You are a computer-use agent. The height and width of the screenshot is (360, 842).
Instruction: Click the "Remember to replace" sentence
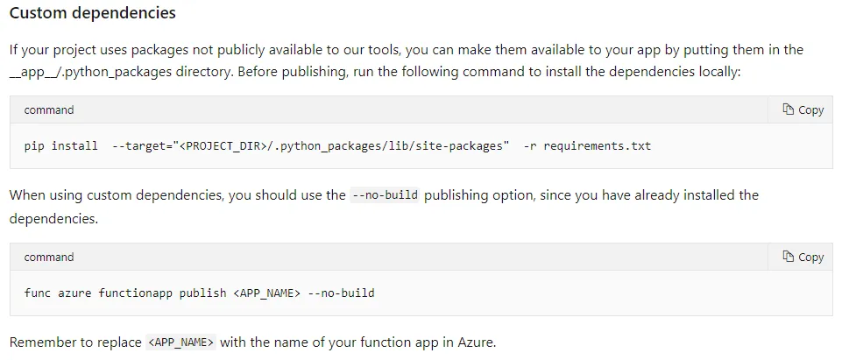(x=74, y=342)
